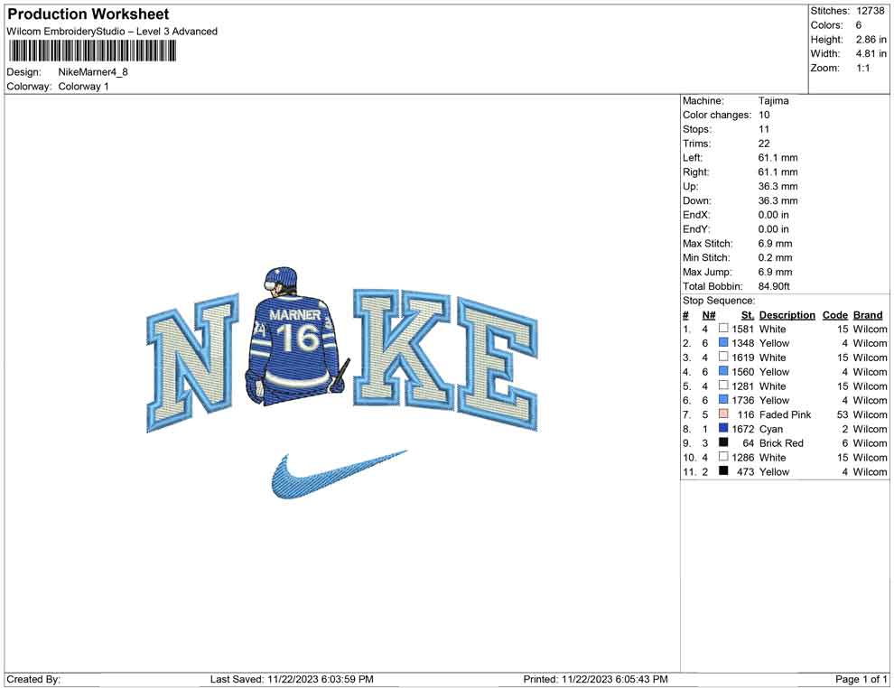The image size is (894, 688).
Task: Click the Code column header
Action: (834, 315)
